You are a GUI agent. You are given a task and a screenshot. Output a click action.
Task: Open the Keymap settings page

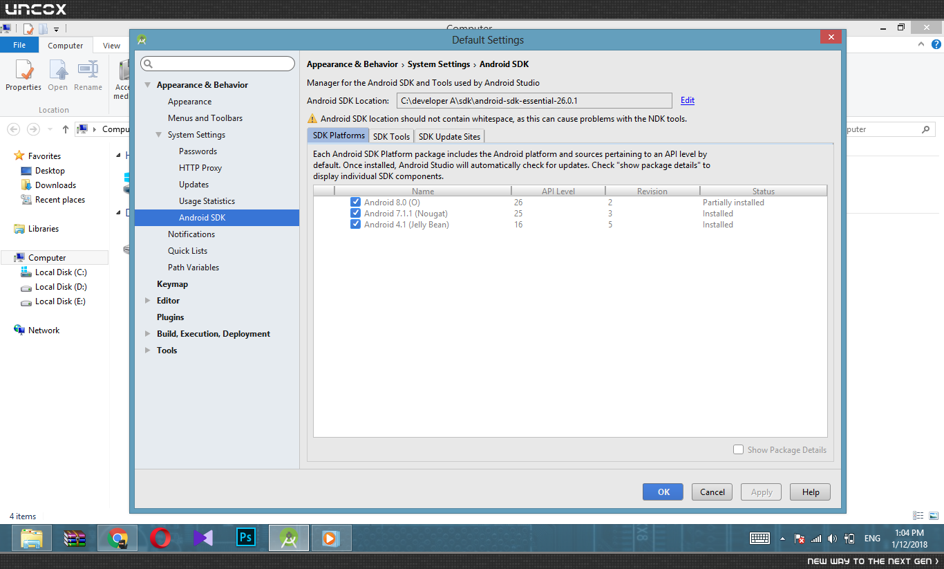[x=172, y=284]
